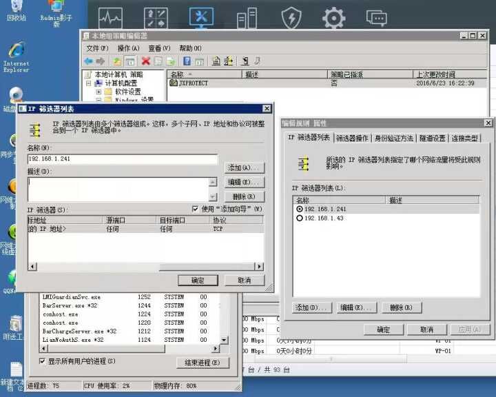Collapse the 计算机配置 tree node

coord(88,83)
